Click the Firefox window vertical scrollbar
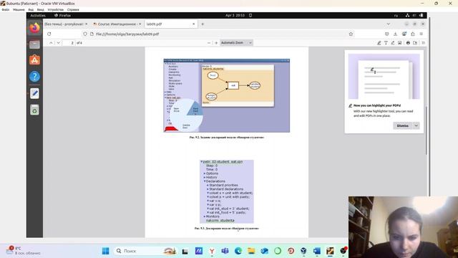Screen dimensions: 458x258 pos(427,130)
